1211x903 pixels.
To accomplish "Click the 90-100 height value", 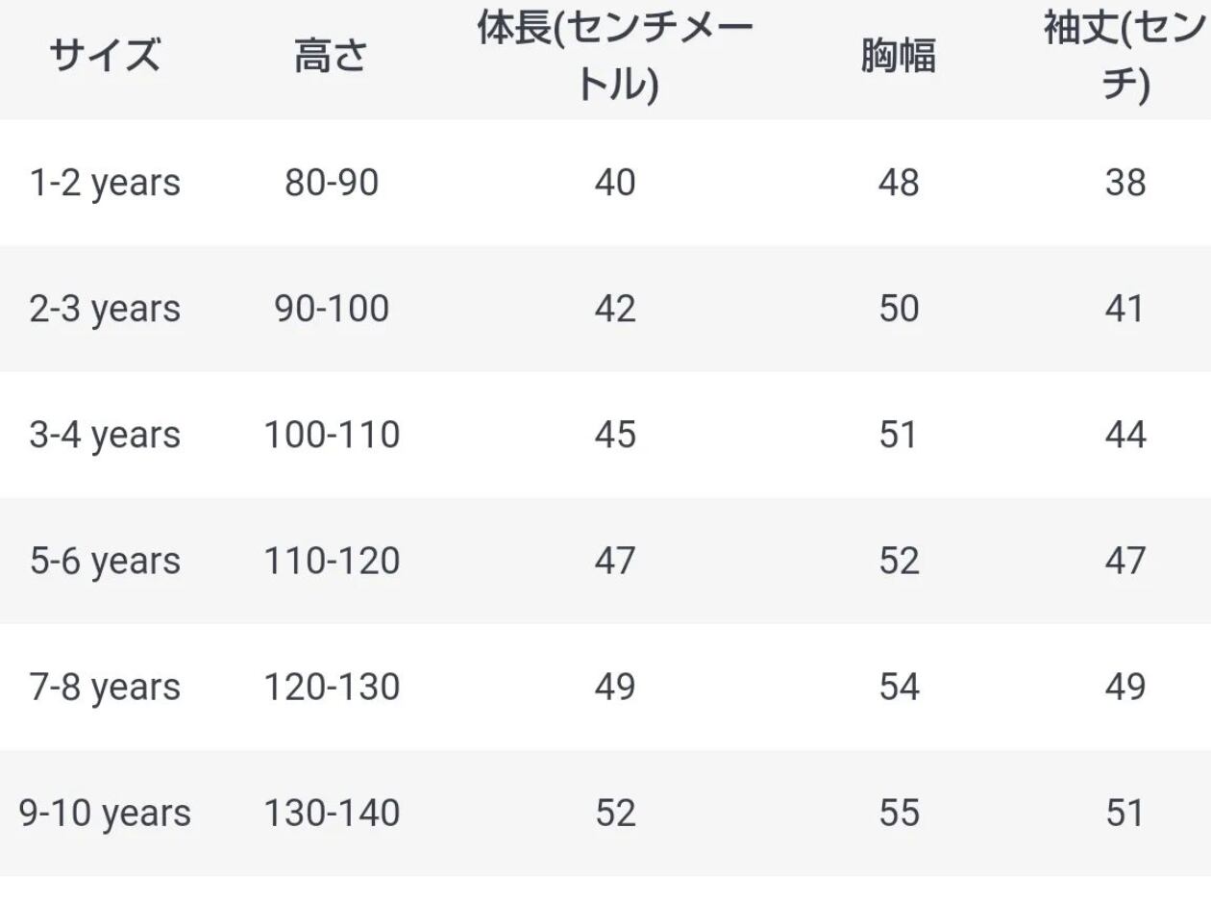I will 331,309.
